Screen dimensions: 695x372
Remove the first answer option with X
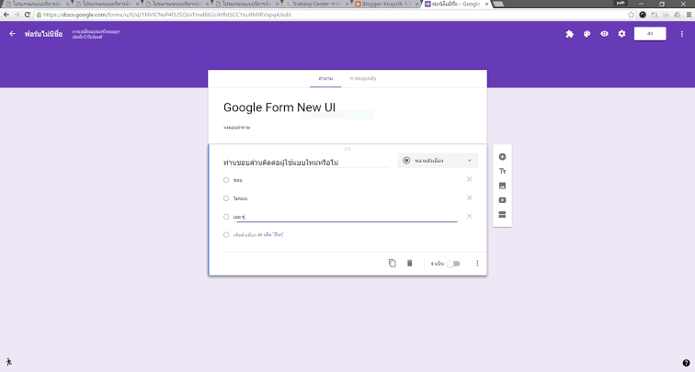click(x=469, y=179)
